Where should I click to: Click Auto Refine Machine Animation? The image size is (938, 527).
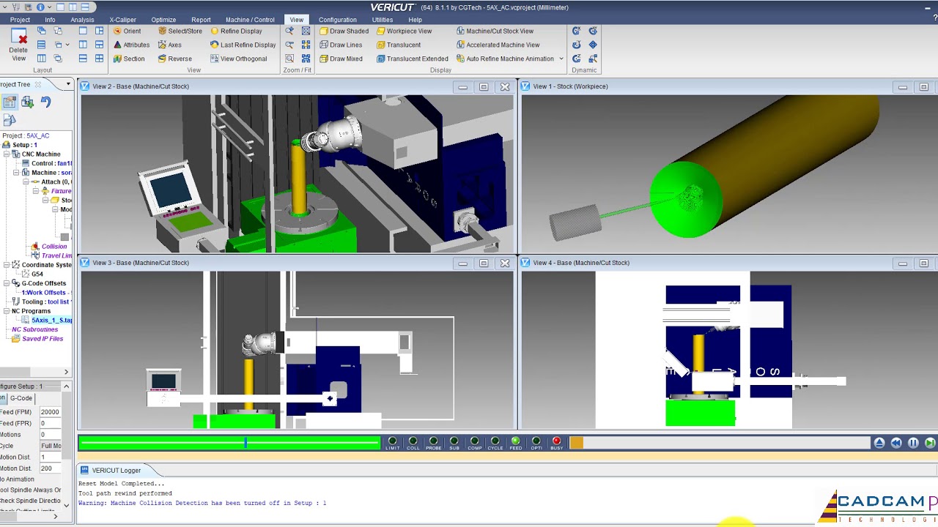(x=505, y=59)
